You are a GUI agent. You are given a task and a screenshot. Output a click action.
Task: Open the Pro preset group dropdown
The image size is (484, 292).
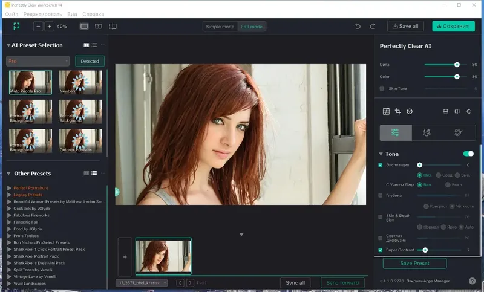[x=38, y=61]
